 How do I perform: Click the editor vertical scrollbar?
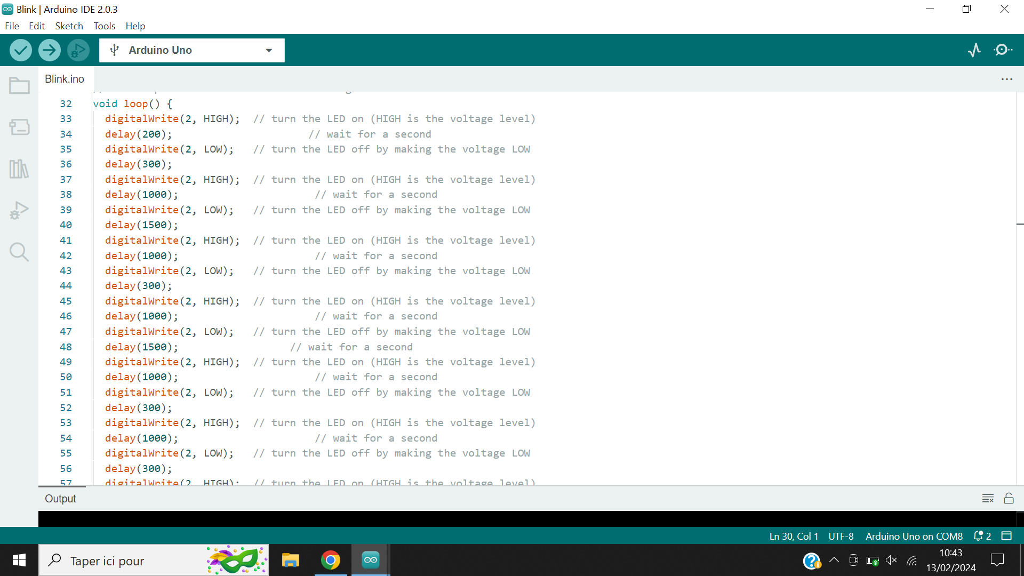(x=1020, y=288)
